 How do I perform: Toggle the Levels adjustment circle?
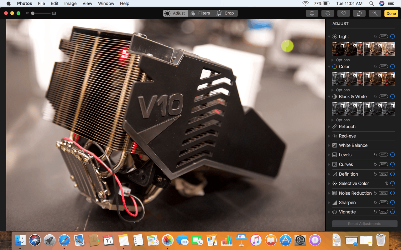tap(393, 155)
